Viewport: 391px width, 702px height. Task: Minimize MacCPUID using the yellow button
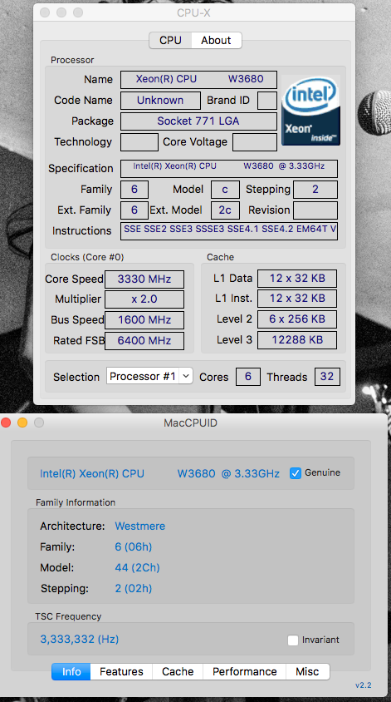point(22,423)
